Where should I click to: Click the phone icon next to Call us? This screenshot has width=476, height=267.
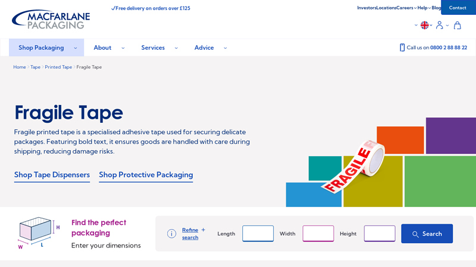[x=402, y=47]
